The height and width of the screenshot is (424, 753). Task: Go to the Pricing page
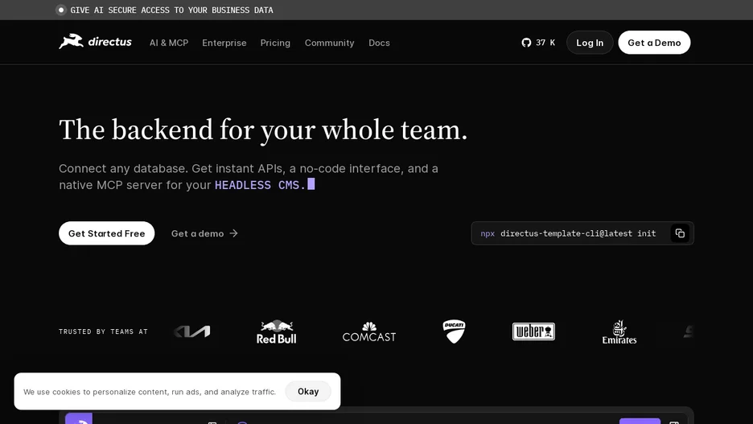point(275,43)
